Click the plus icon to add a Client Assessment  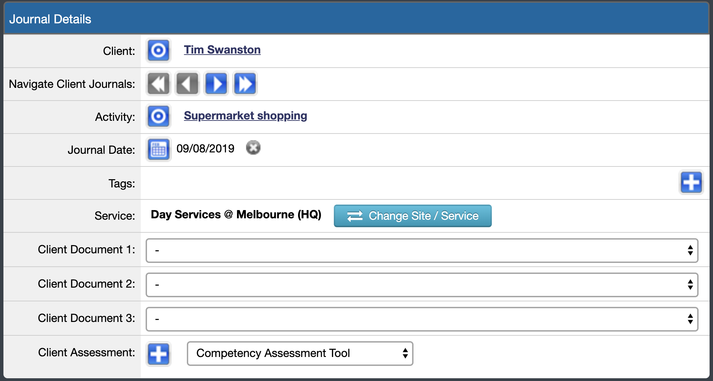pos(158,354)
